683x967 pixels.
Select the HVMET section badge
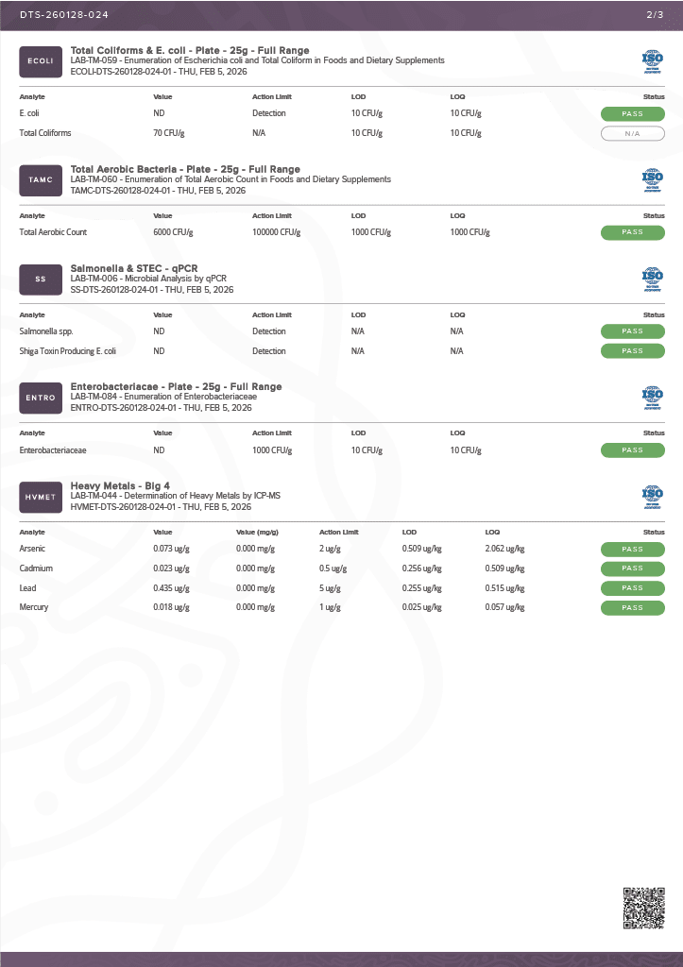point(41,497)
